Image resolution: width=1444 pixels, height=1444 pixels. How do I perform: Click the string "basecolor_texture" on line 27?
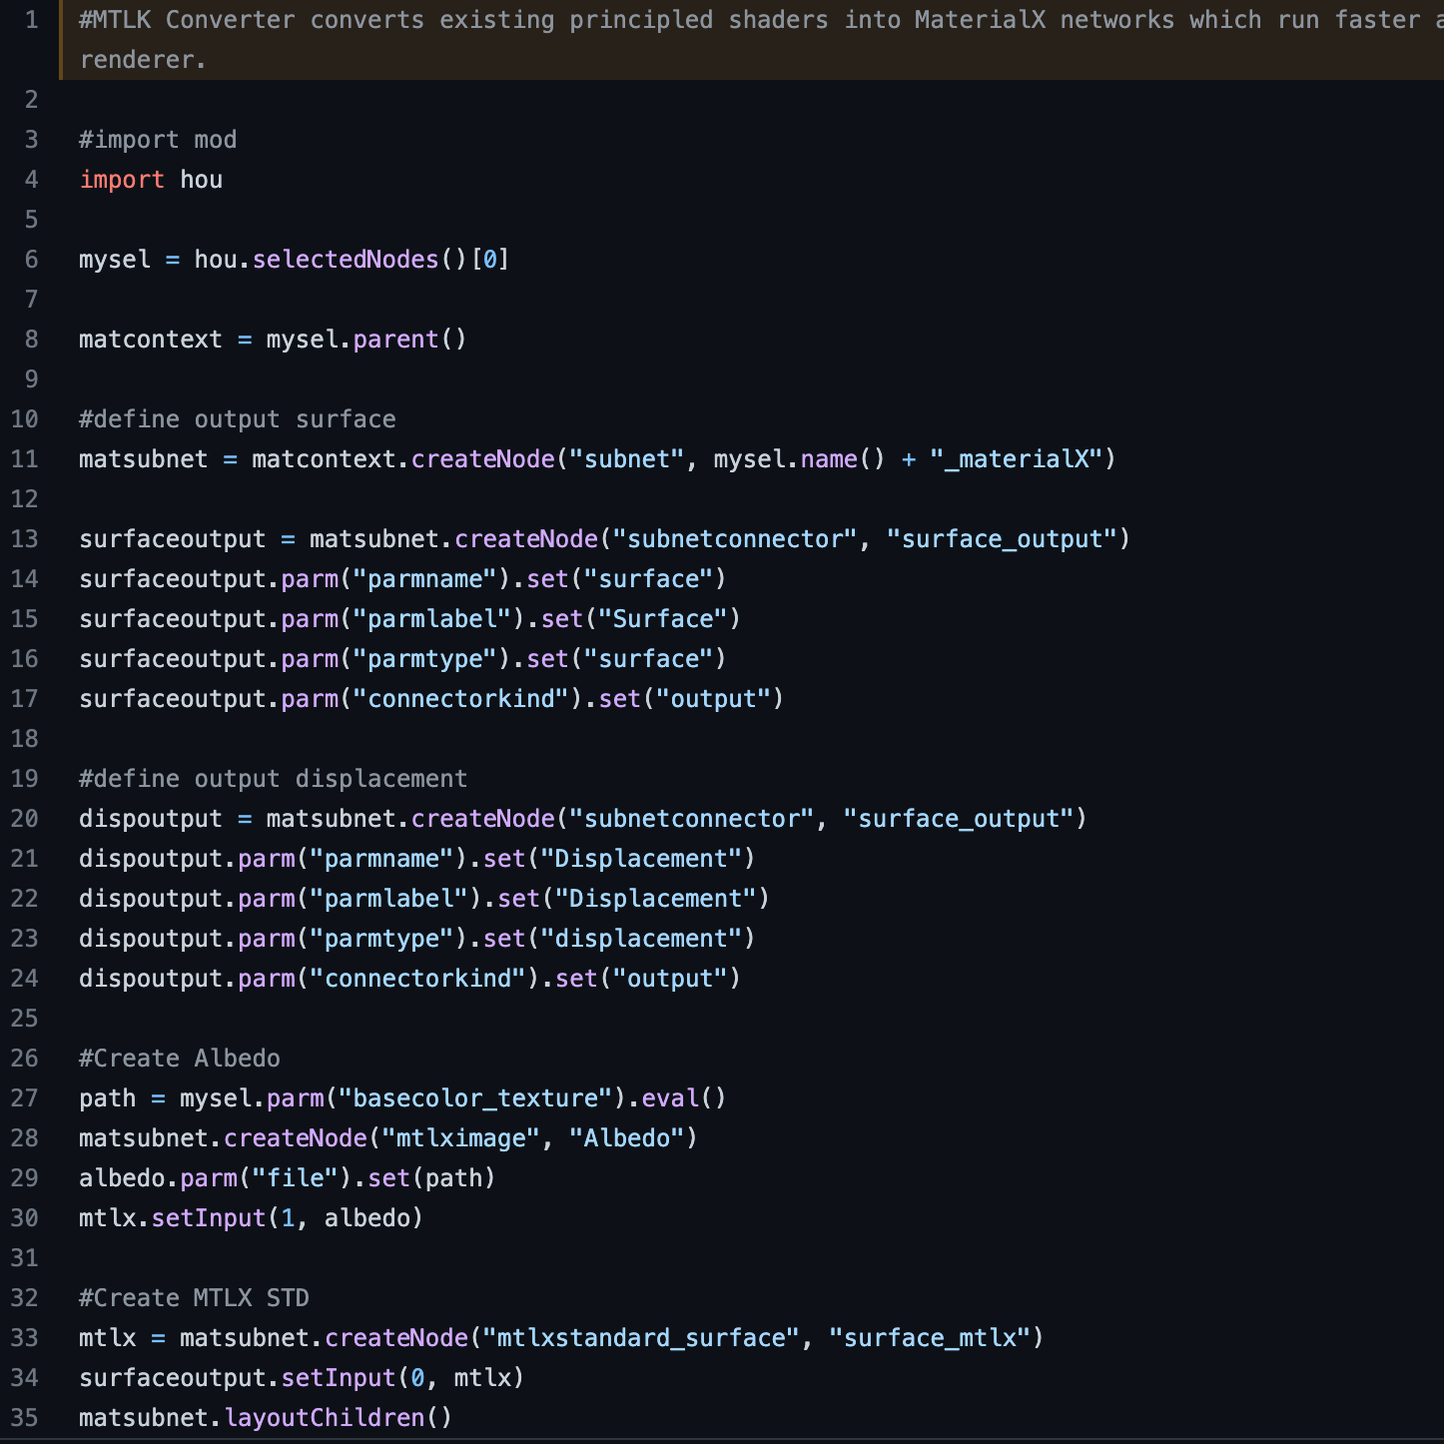pyautogui.click(x=475, y=1098)
